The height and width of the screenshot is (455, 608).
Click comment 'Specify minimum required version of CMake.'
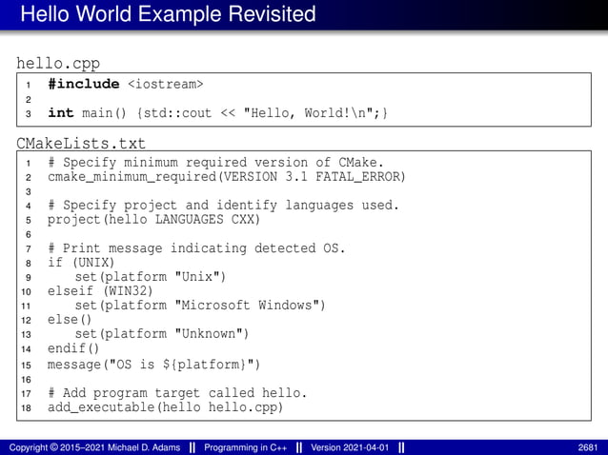click(x=216, y=162)
